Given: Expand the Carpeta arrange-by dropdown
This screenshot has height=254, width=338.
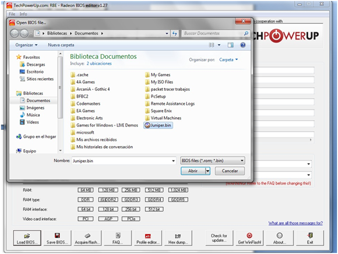Looking at the screenshot, I should 228,59.
